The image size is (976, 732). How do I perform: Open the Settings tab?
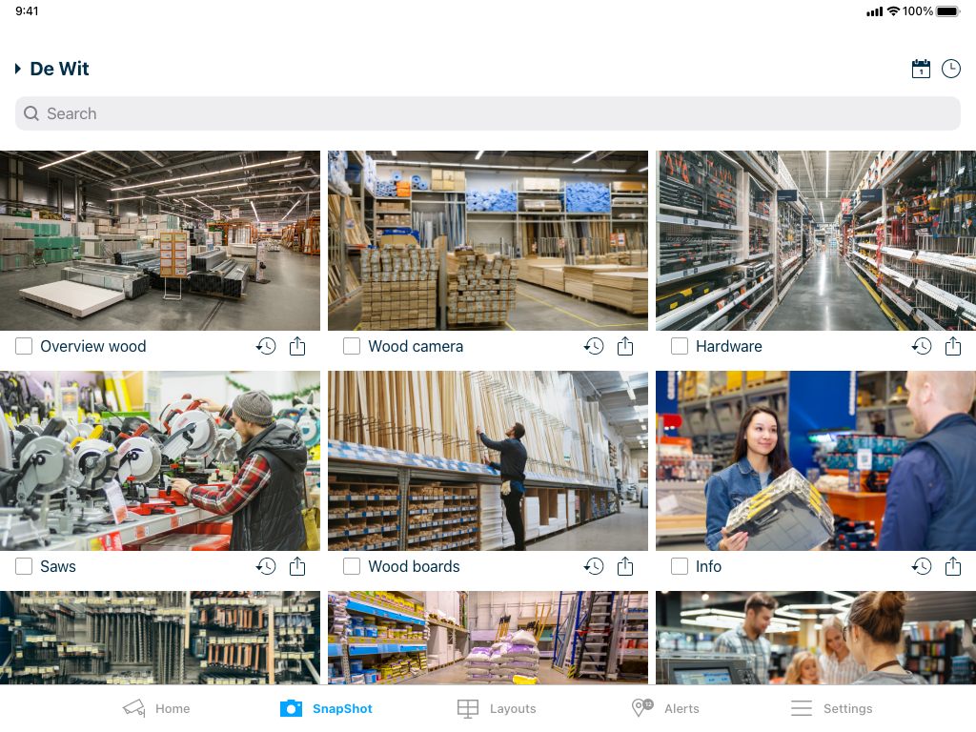coord(831,708)
